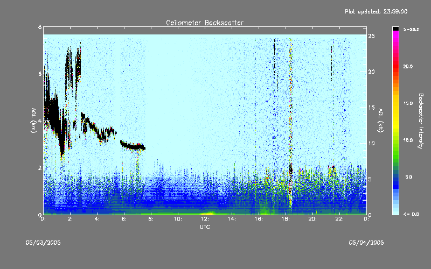Screen dimensions: 431x269
Task: Click the "6:" UTC hour tick label
Action: (x=124, y=219)
